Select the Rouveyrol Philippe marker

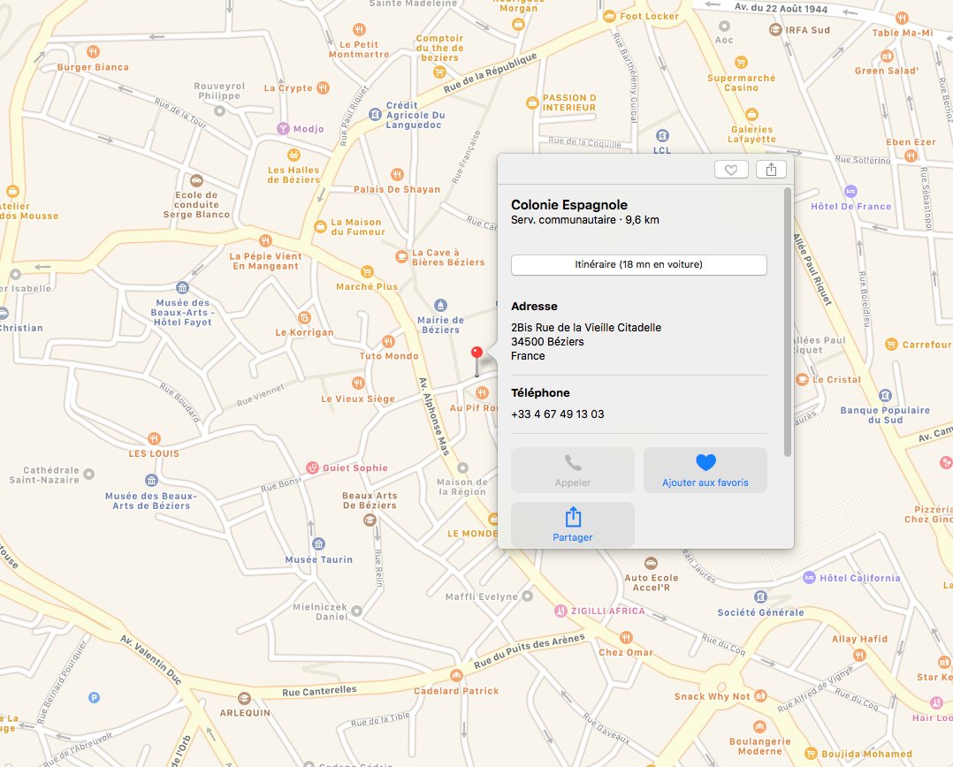pos(220,110)
